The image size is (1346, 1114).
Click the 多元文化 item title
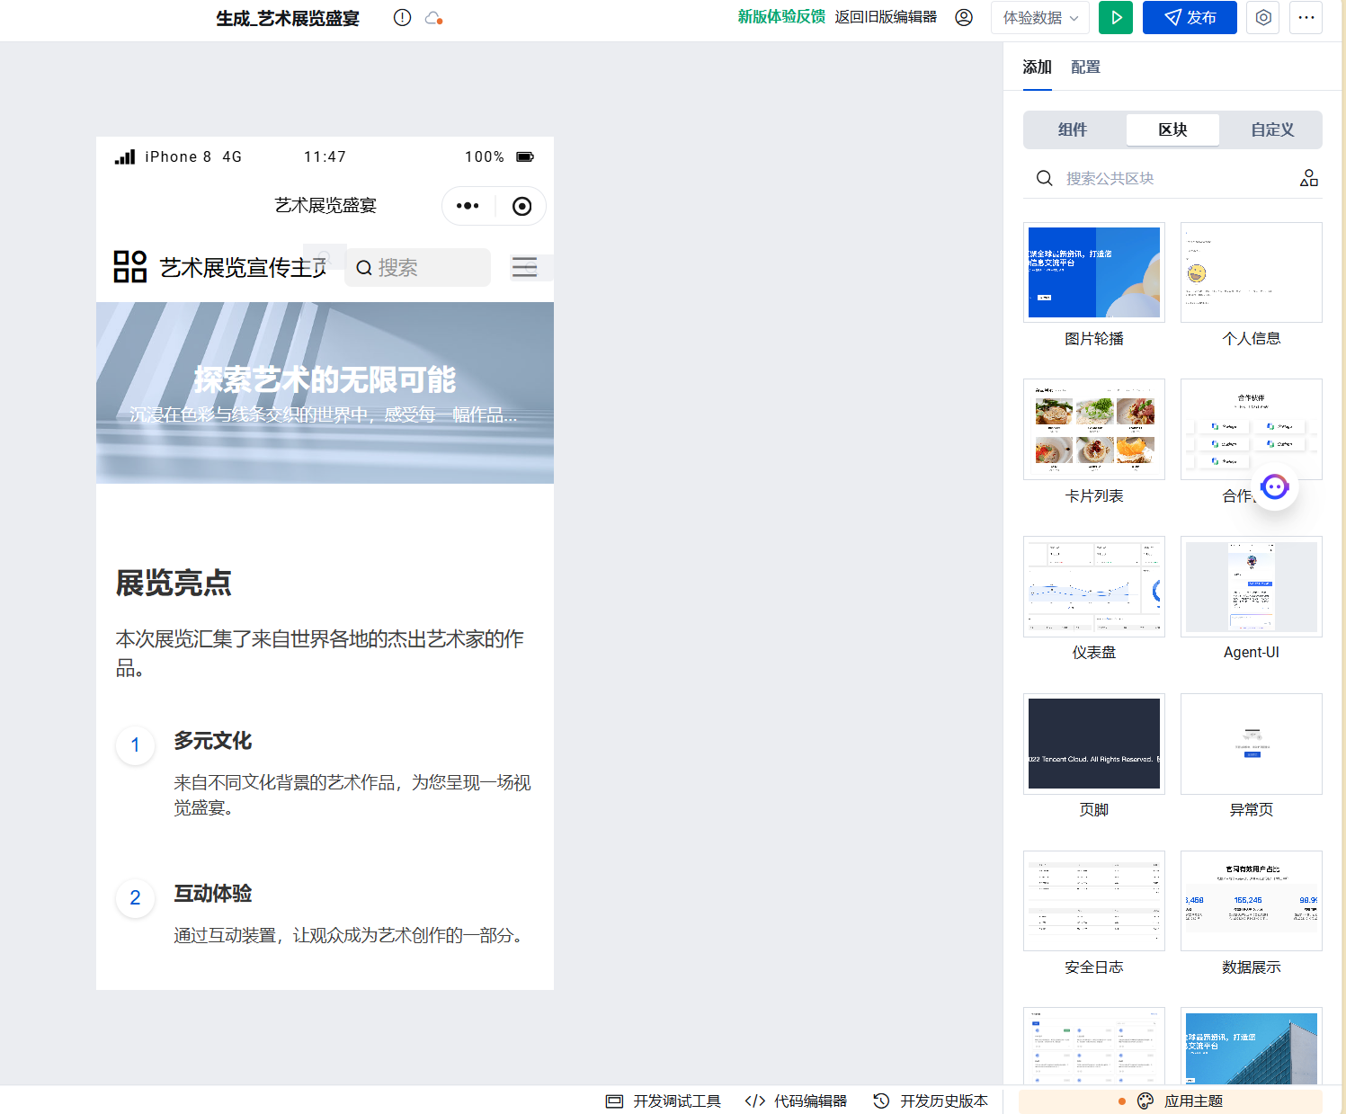pos(213,741)
